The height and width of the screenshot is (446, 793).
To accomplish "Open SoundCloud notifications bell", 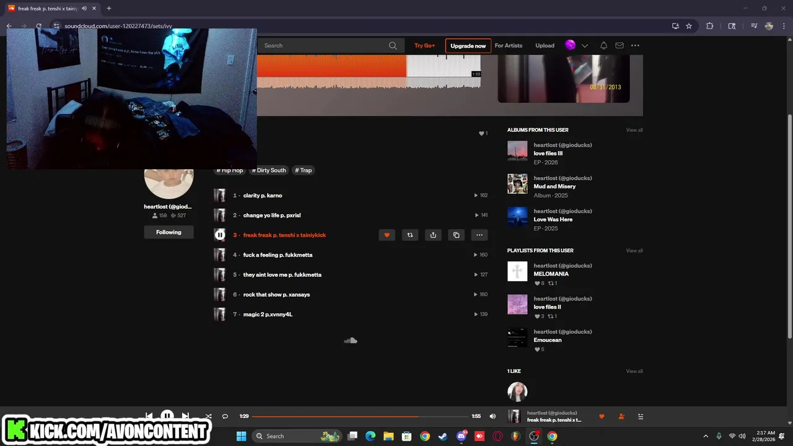I will pos(603,45).
